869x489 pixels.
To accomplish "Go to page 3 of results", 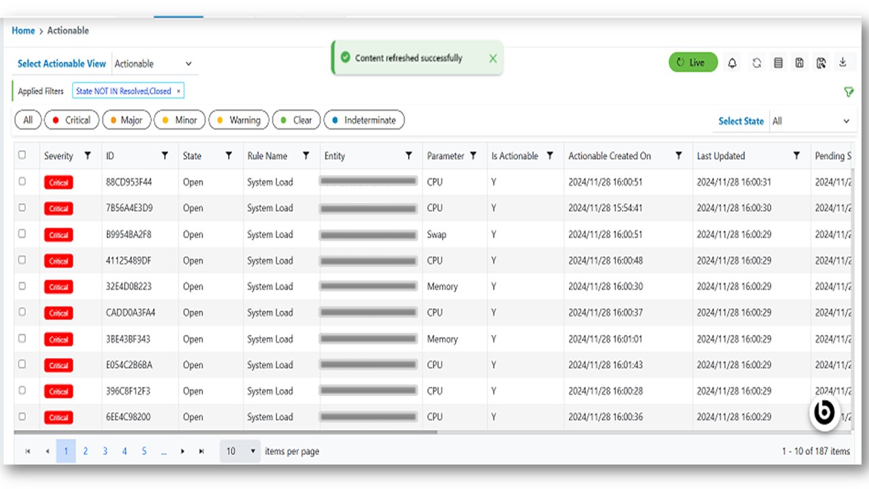I will click(105, 451).
